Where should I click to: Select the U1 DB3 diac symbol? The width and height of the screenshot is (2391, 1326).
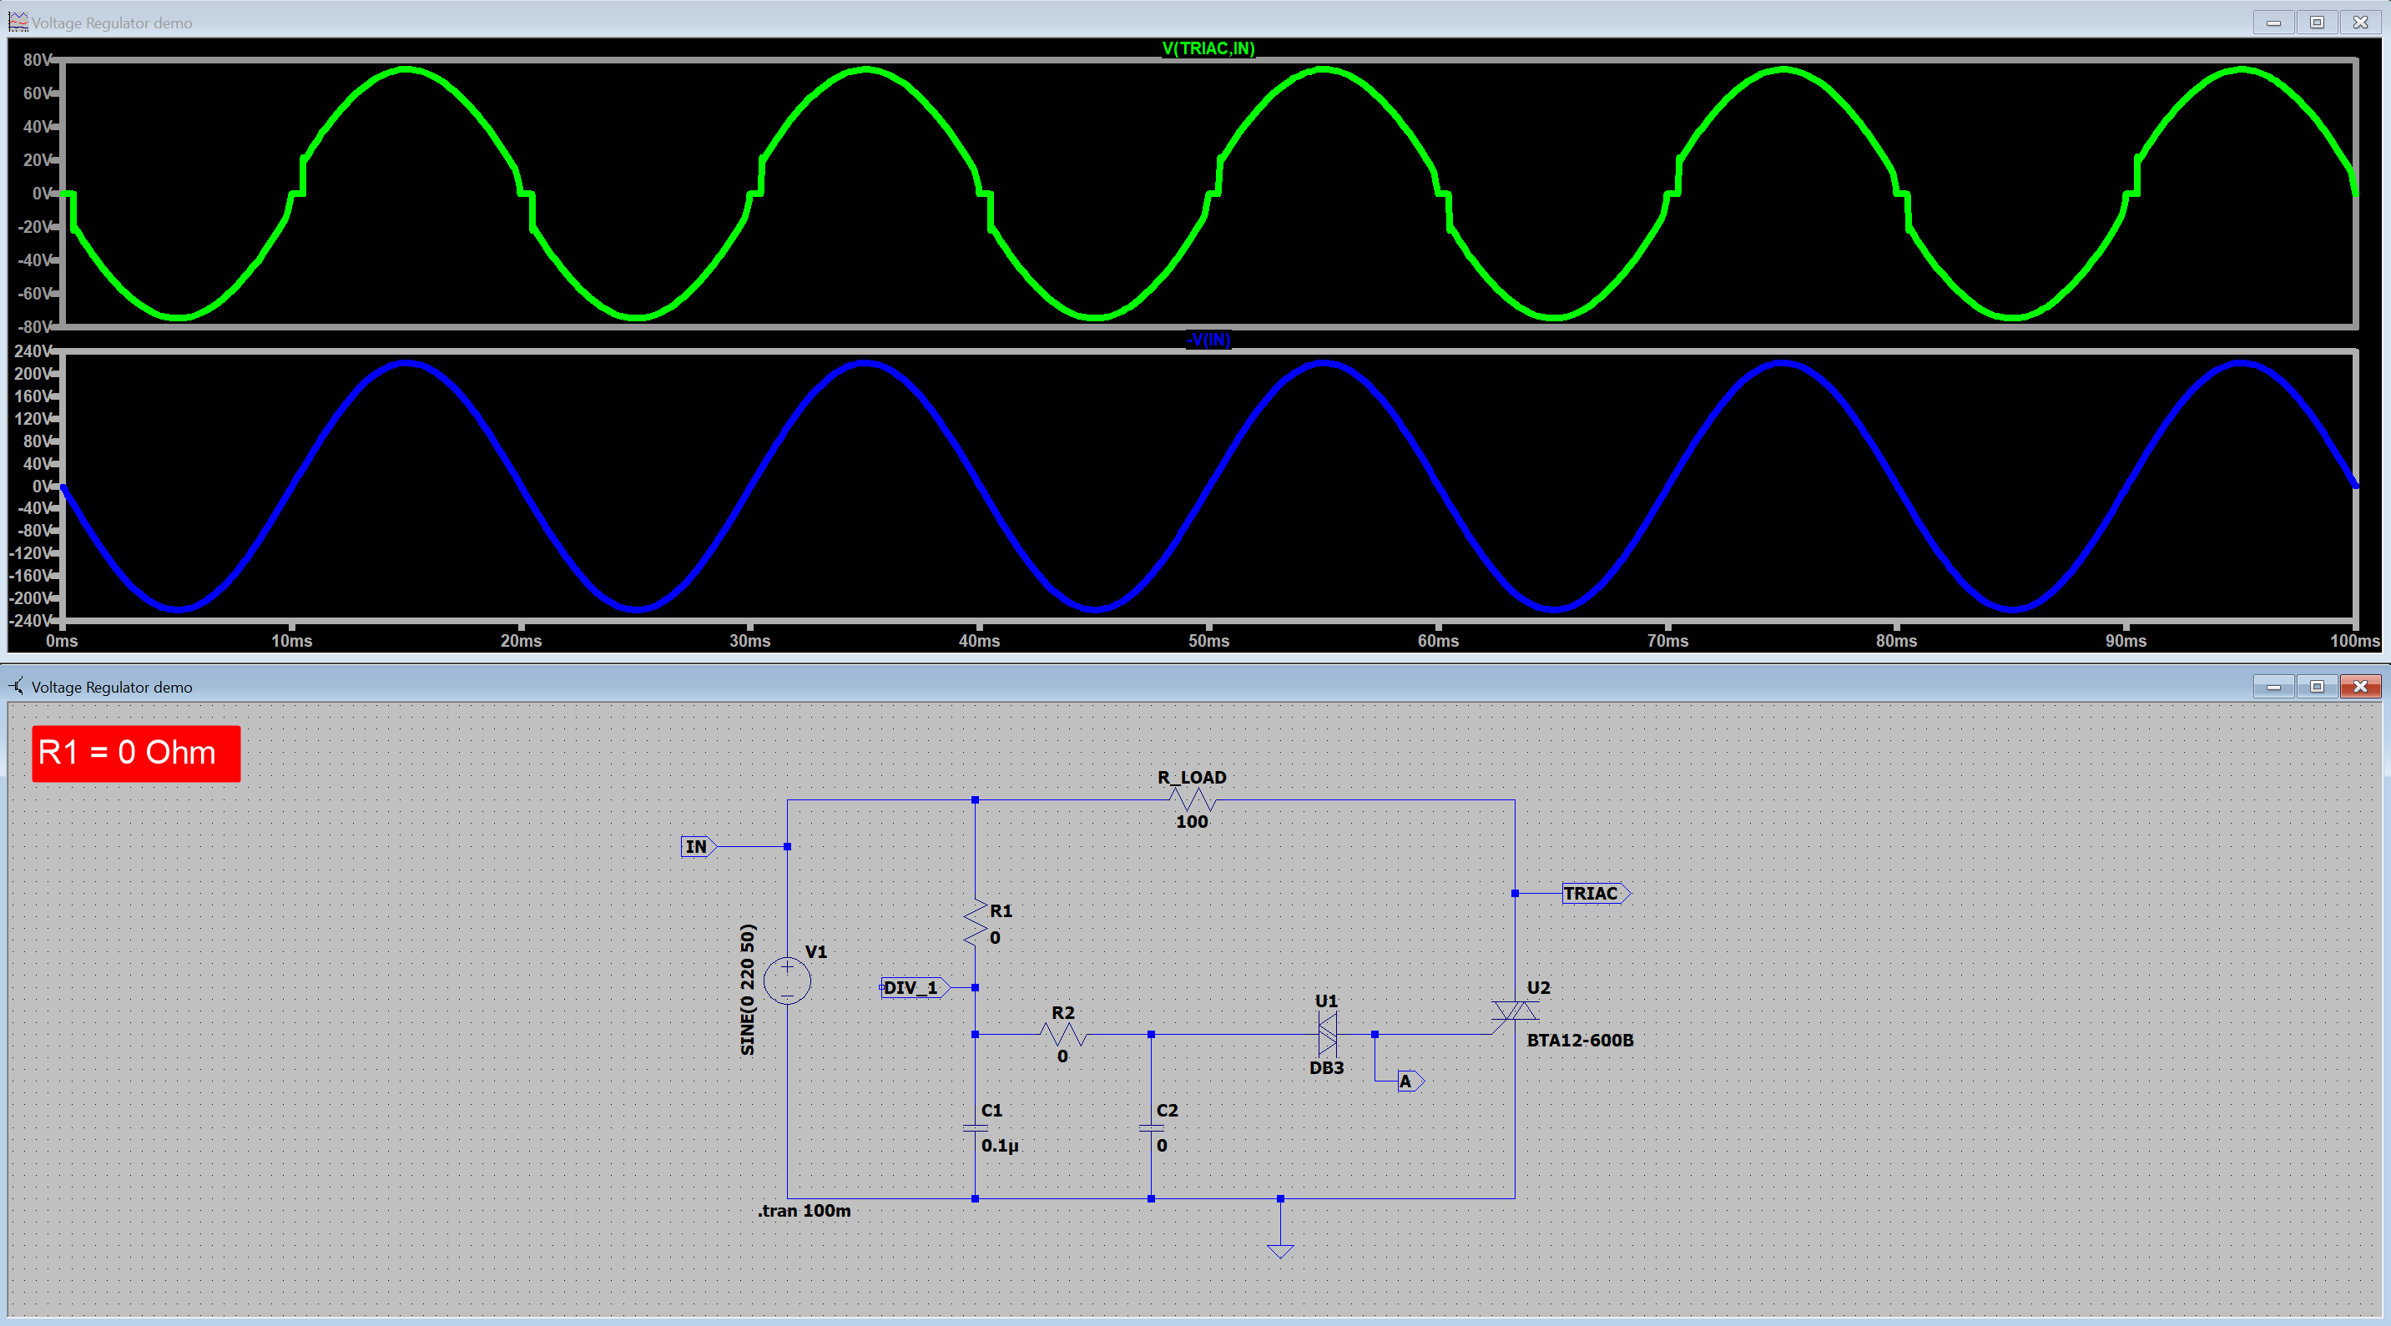1327,1034
